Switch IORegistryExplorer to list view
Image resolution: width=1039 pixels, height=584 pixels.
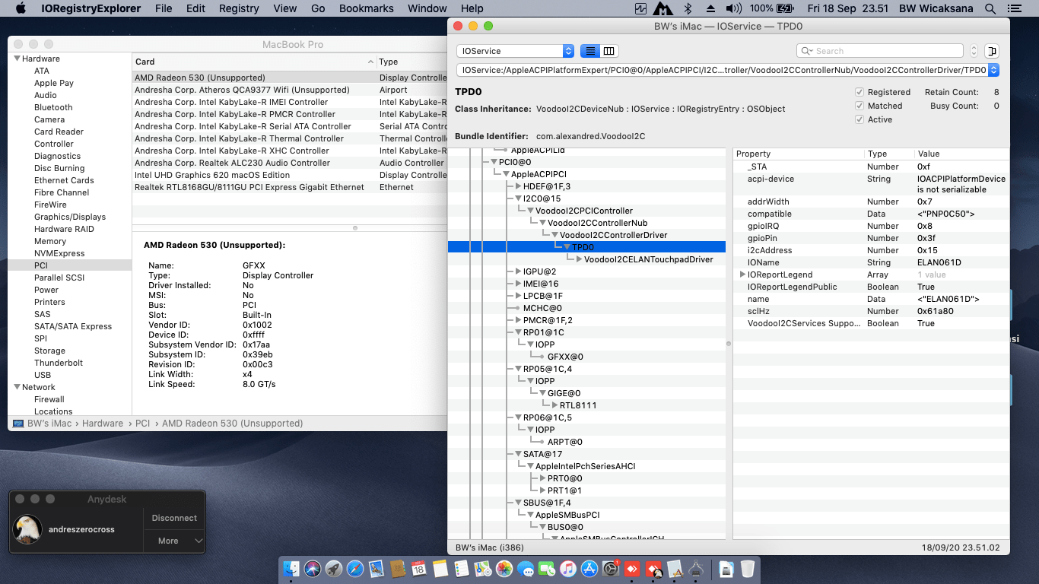tap(589, 51)
